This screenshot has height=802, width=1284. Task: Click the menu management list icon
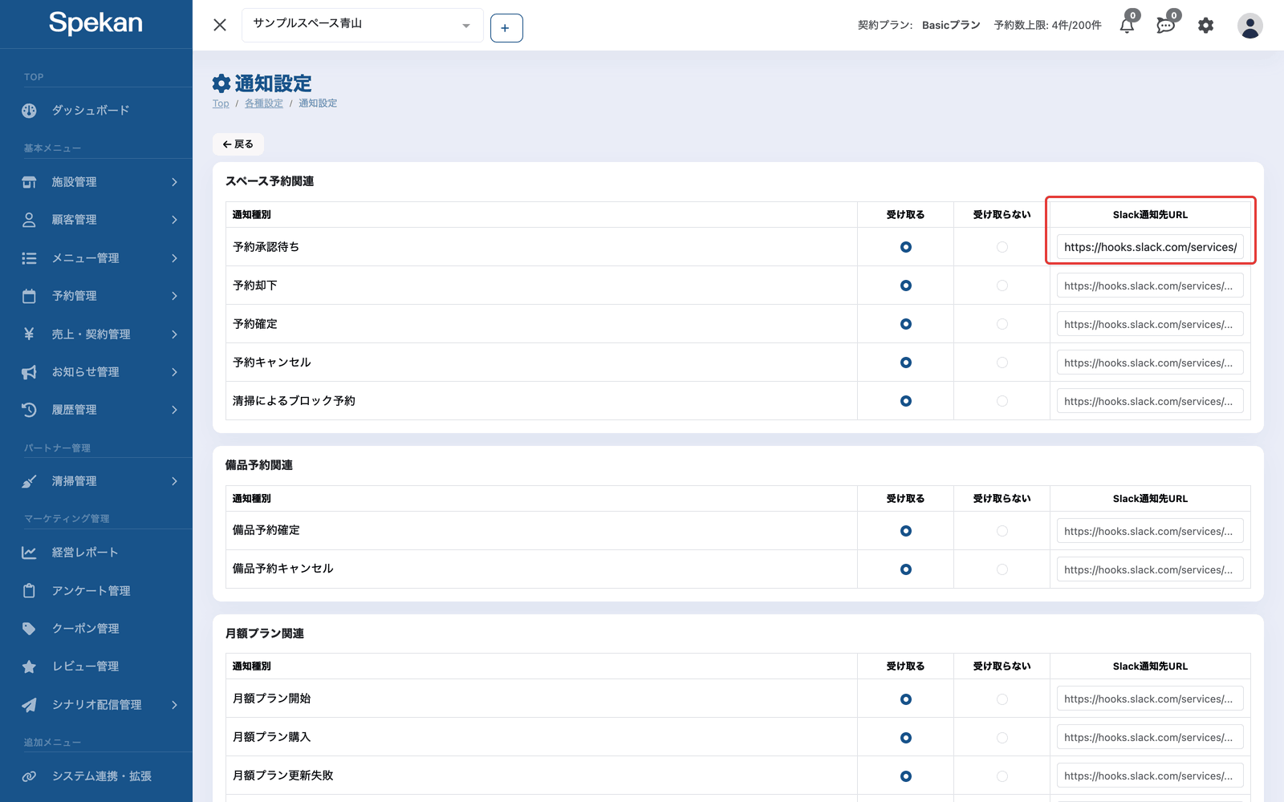[x=29, y=258]
